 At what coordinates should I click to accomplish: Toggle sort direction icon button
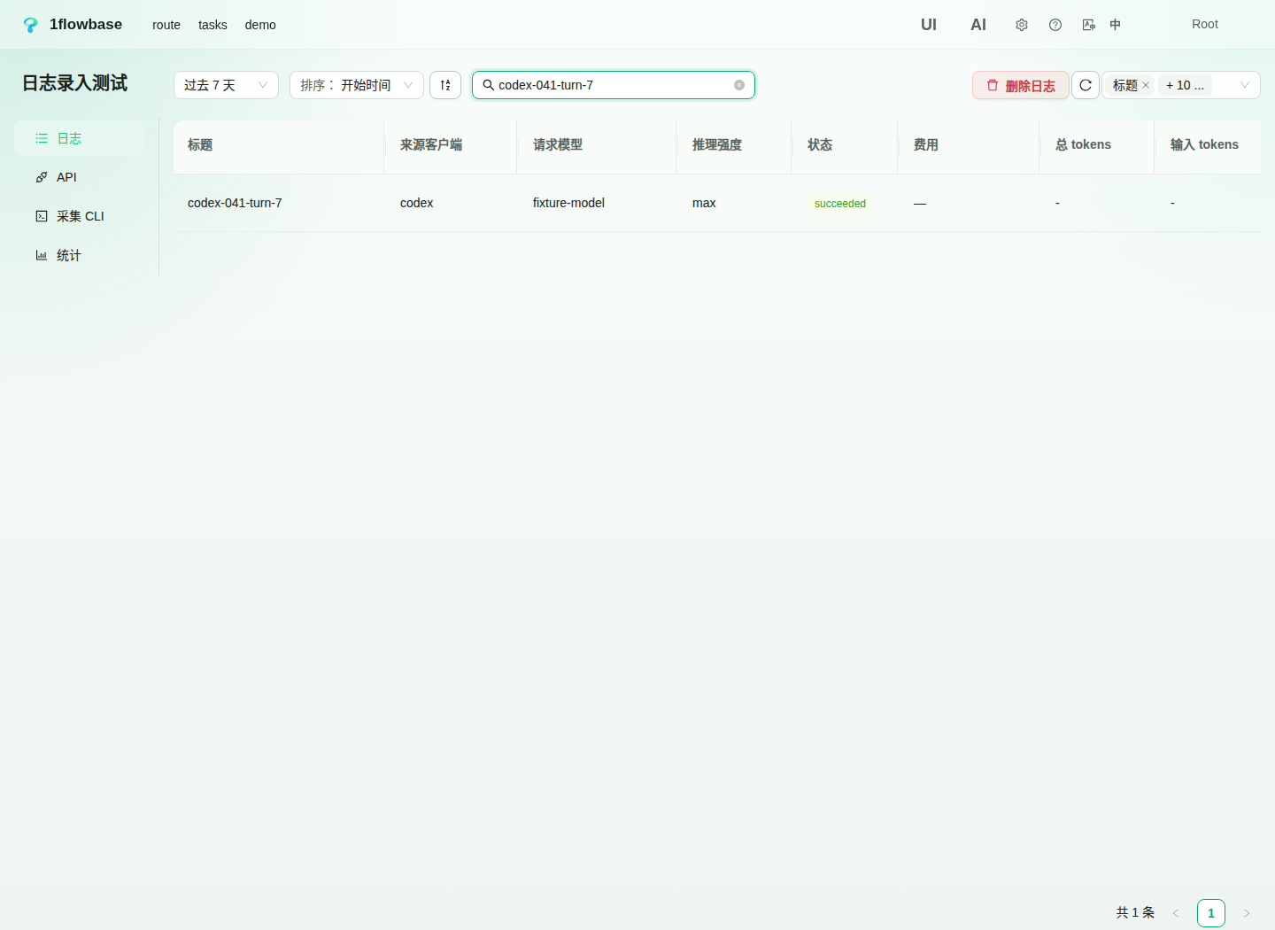point(445,85)
